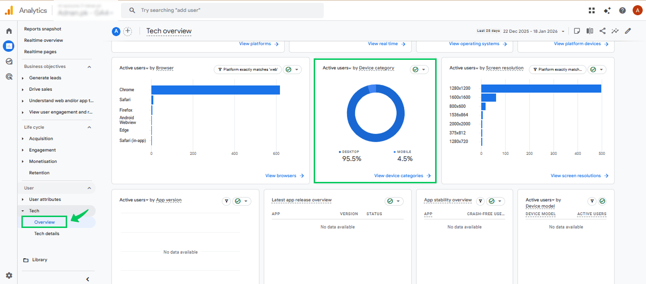This screenshot has width=646, height=284.
Task: Open the Home icon in left rail
Action: pyautogui.click(x=9, y=31)
